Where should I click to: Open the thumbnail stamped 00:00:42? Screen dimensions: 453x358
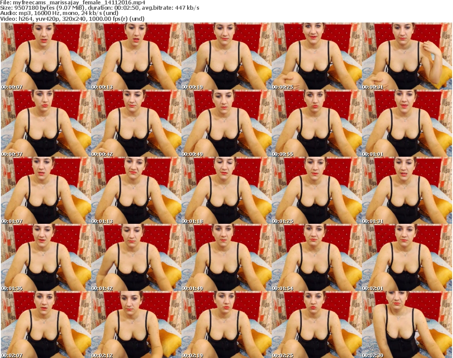[136, 123]
